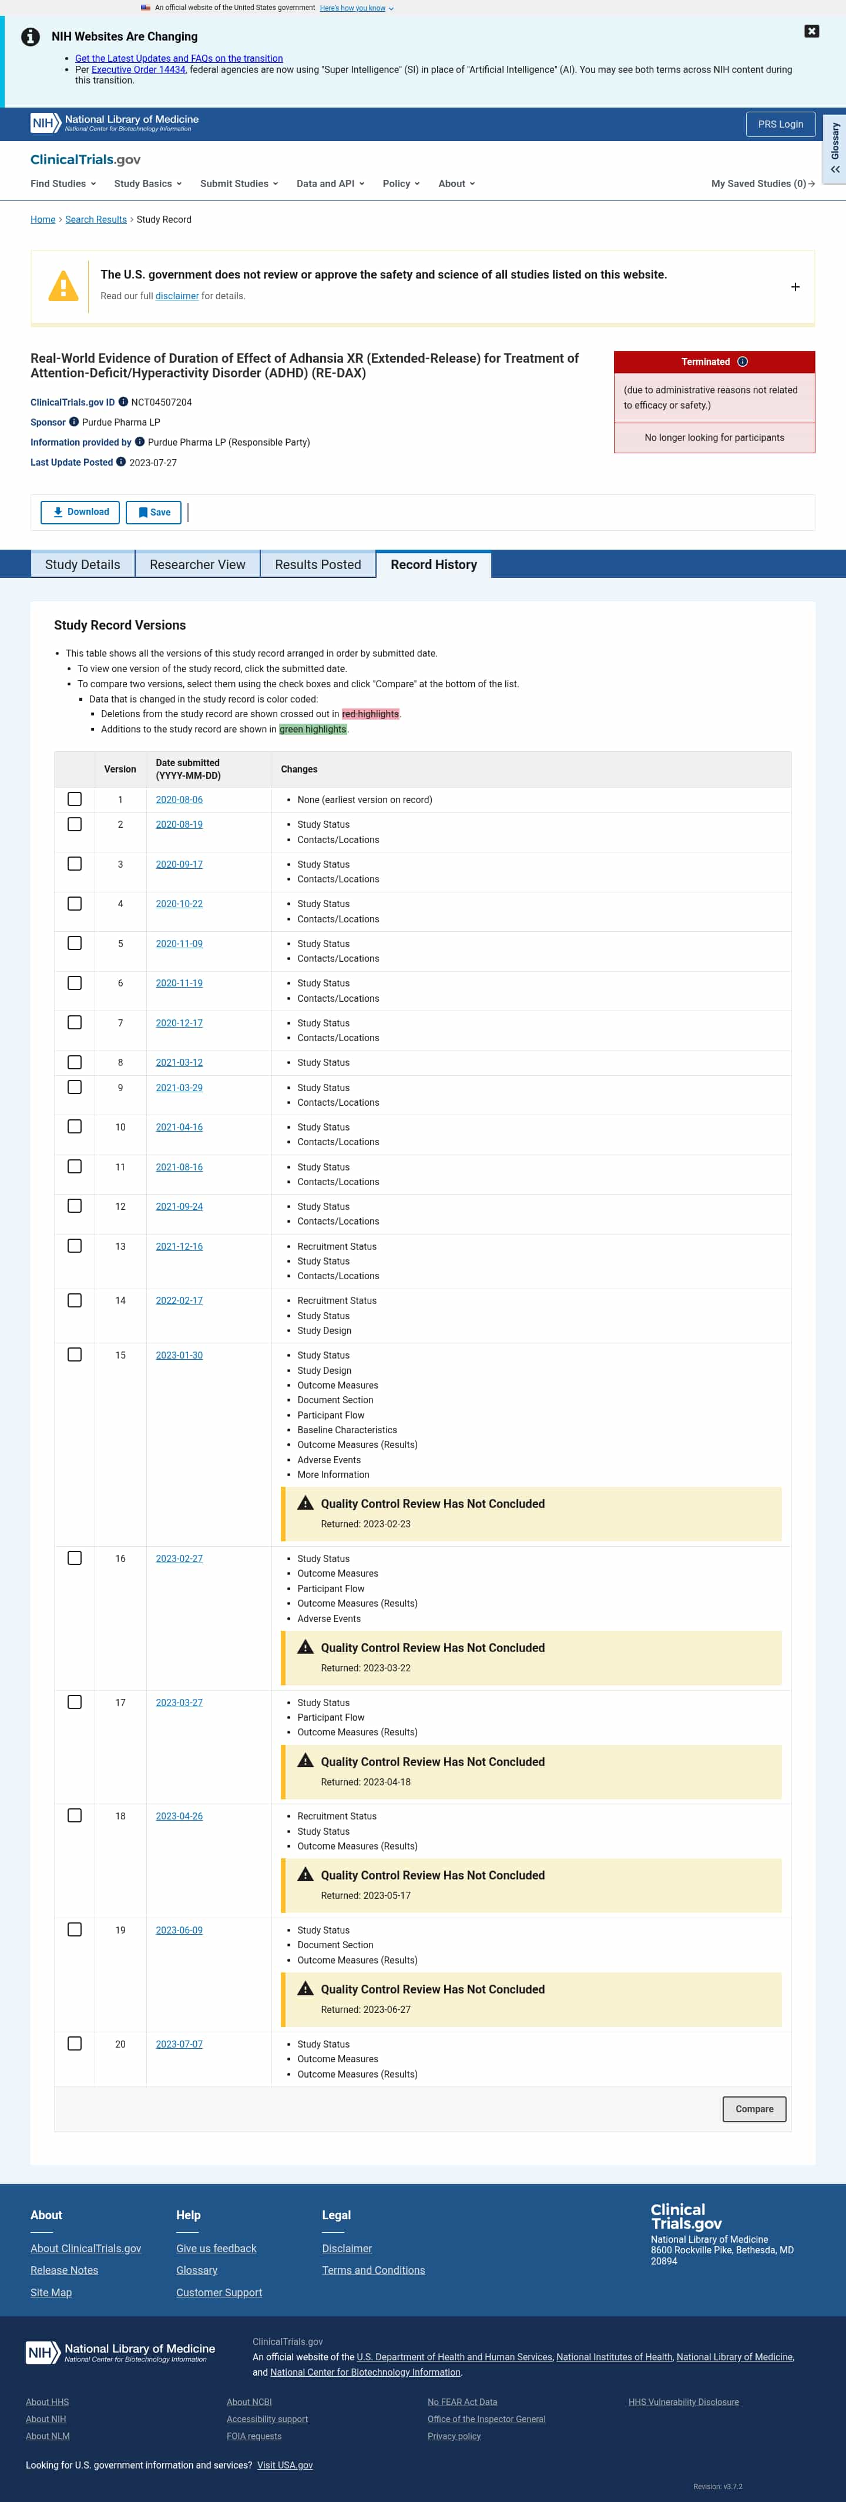Select the checkbox for version 1
Image resolution: width=846 pixels, height=2502 pixels.
pos(75,798)
